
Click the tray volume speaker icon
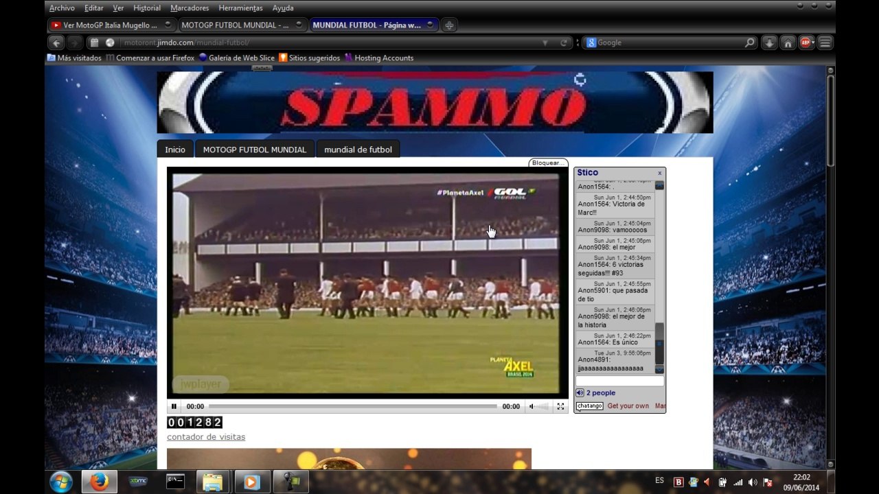tap(753, 482)
